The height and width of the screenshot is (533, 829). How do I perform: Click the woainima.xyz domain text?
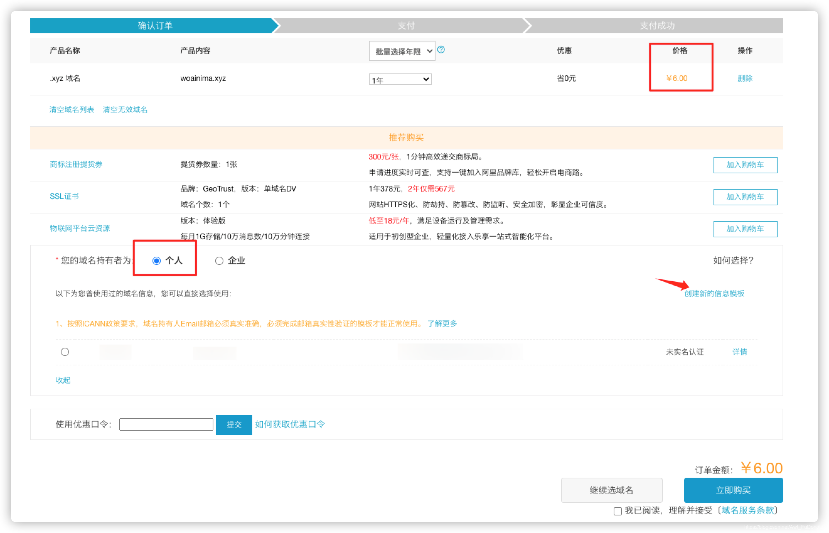tap(203, 78)
